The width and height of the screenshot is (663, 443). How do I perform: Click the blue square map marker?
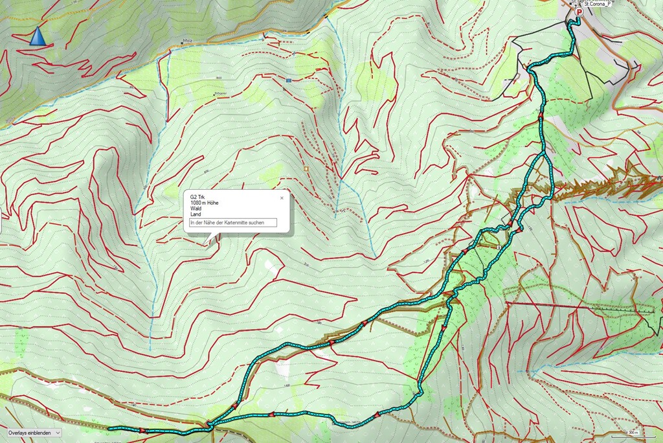pyautogui.click(x=289, y=80)
